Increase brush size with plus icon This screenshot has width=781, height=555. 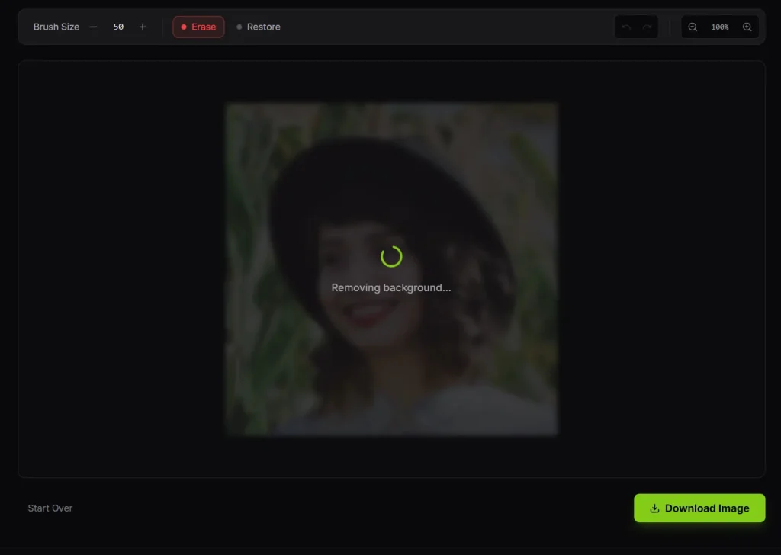click(x=143, y=27)
